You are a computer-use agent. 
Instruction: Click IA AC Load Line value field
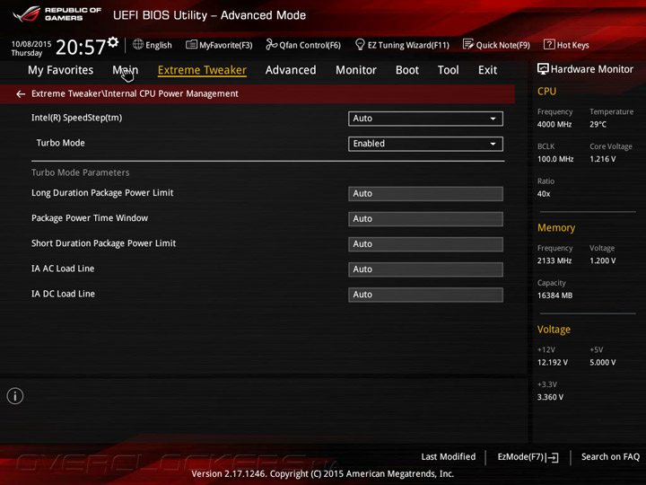pos(425,269)
